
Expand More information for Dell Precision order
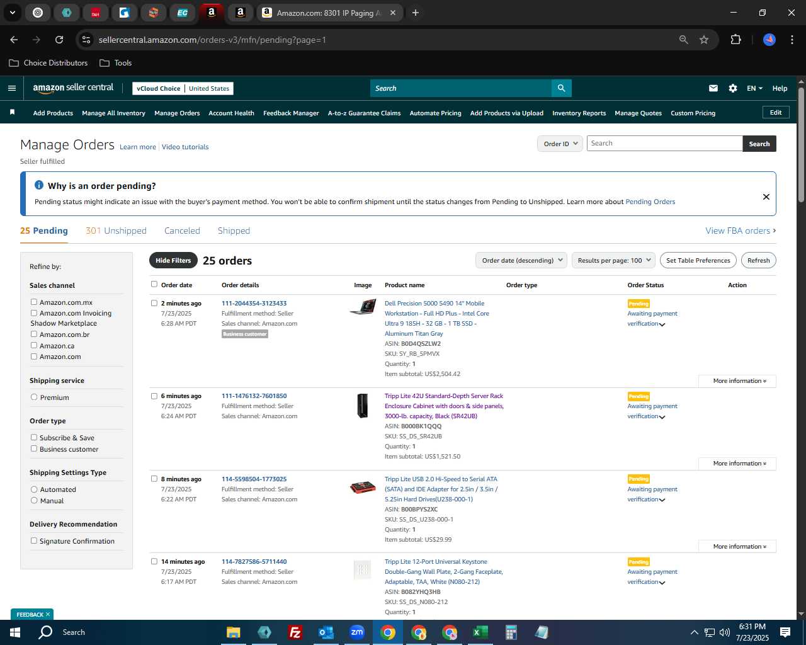pos(737,381)
